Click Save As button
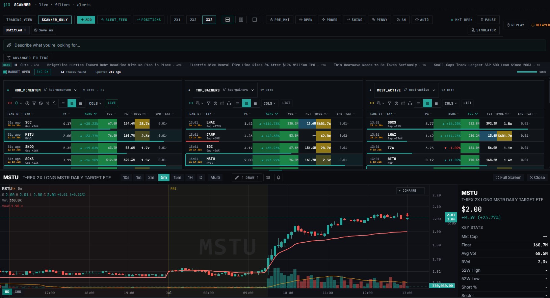This screenshot has width=550, height=298. (44, 30)
